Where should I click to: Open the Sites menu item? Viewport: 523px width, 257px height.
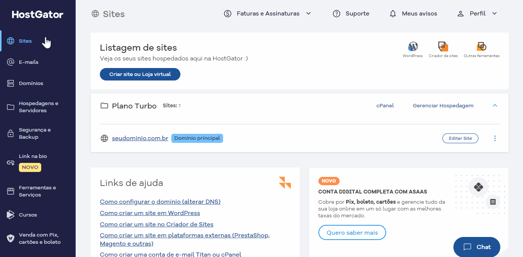coord(38,41)
